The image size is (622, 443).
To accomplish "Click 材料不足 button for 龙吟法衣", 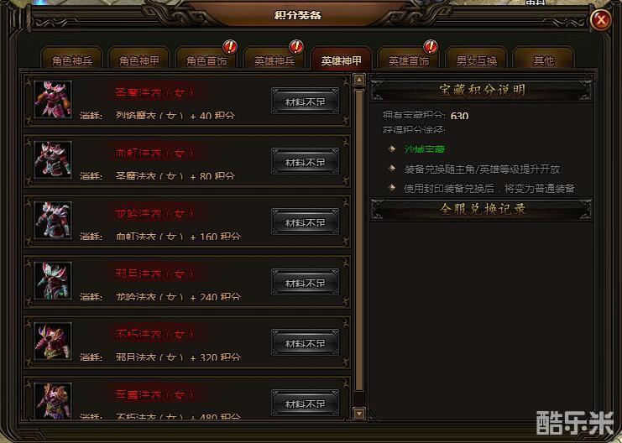I will pos(305,221).
